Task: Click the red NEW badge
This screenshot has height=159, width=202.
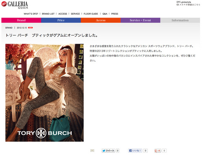Action: point(30,28)
